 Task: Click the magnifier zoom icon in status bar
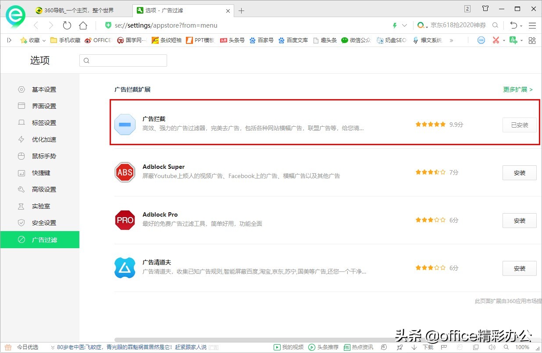(505, 347)
